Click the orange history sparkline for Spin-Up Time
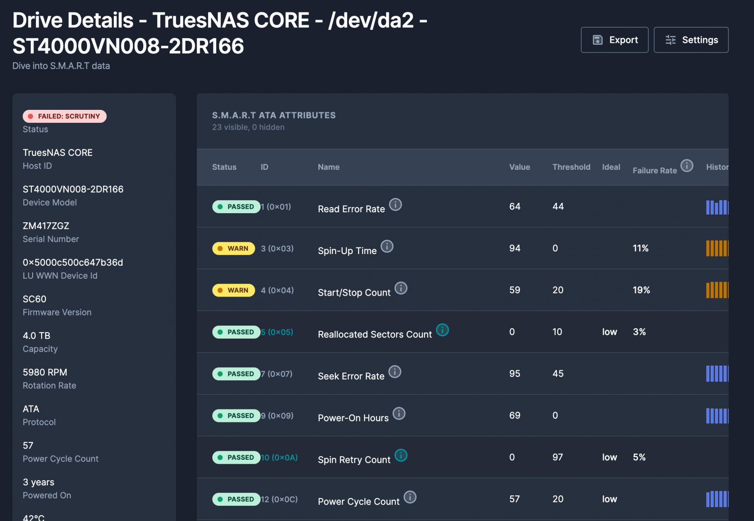 point(717,248)
